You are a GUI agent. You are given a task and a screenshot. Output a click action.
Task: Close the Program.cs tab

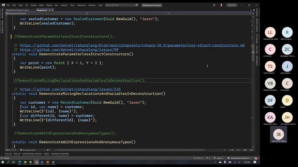[x=53, y=10]
